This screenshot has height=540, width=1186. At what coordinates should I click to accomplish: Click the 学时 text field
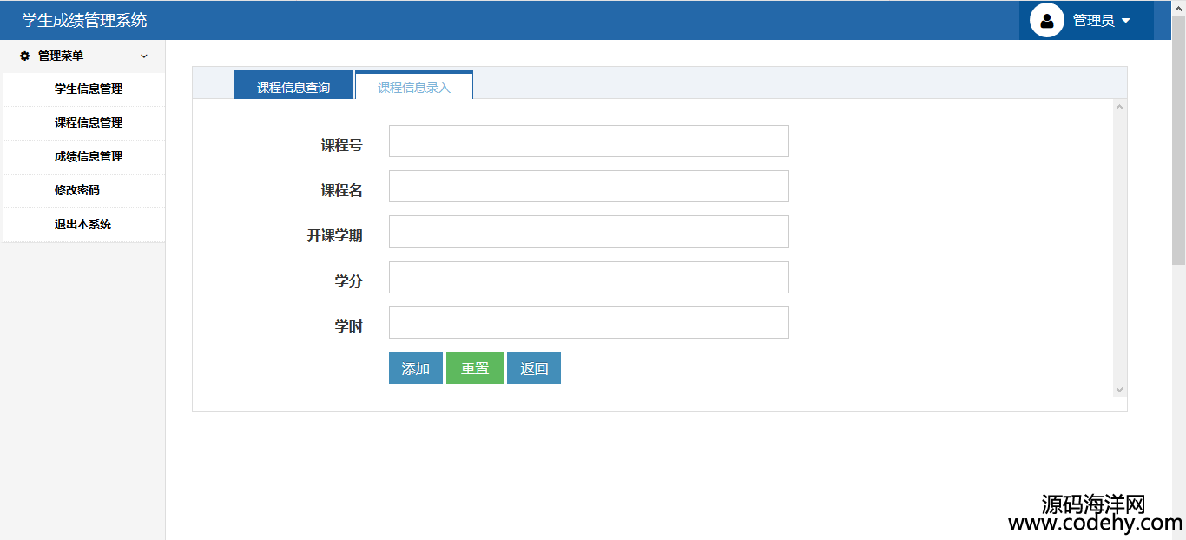pos(589,323)
